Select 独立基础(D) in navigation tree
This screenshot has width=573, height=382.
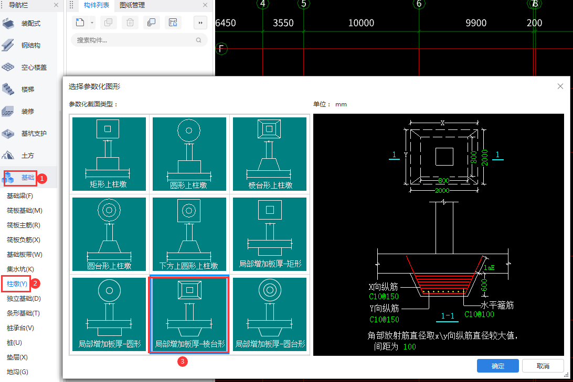(x=24, y=299)
